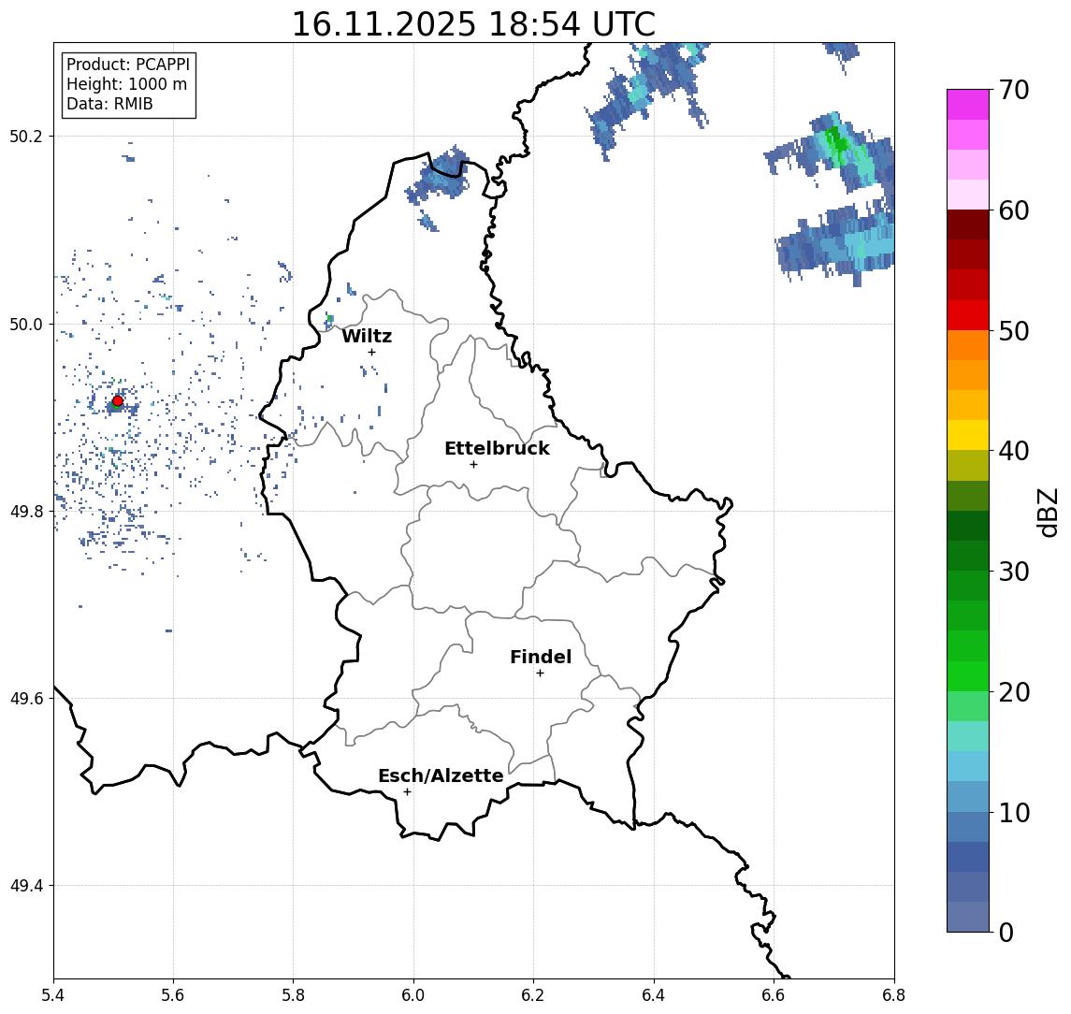Click the 6.4 longitude axis label

click(x=654, y=995)
